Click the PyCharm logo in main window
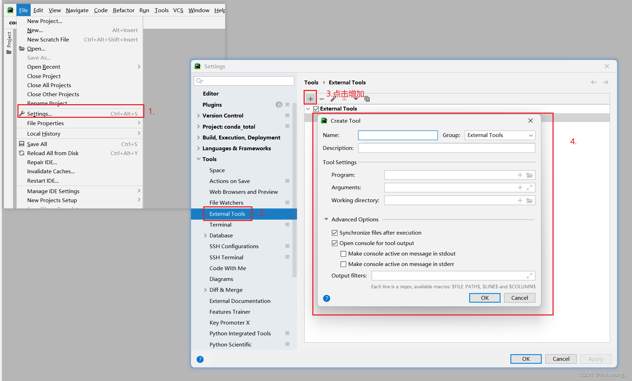The image size is (632, 381). point(10,10)
